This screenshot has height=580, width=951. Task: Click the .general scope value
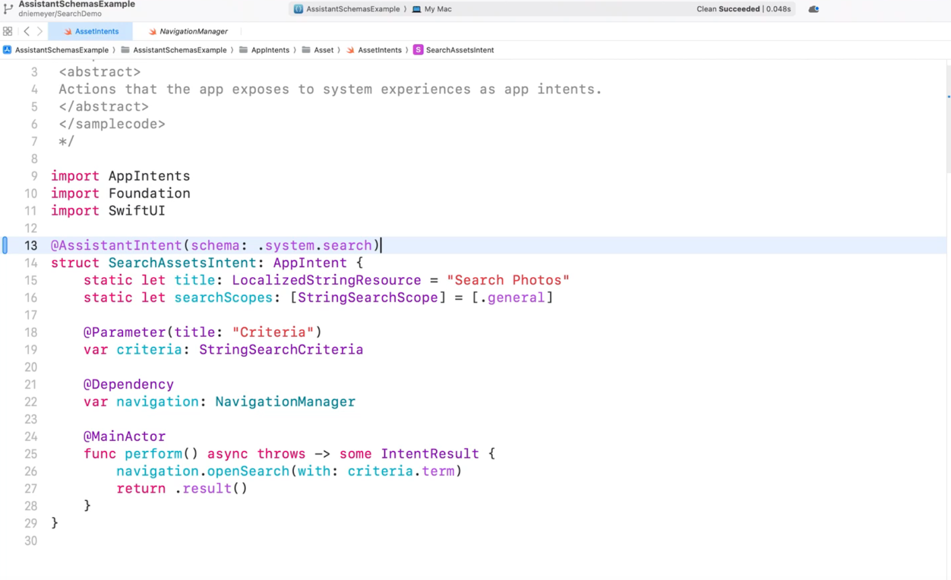512,297
